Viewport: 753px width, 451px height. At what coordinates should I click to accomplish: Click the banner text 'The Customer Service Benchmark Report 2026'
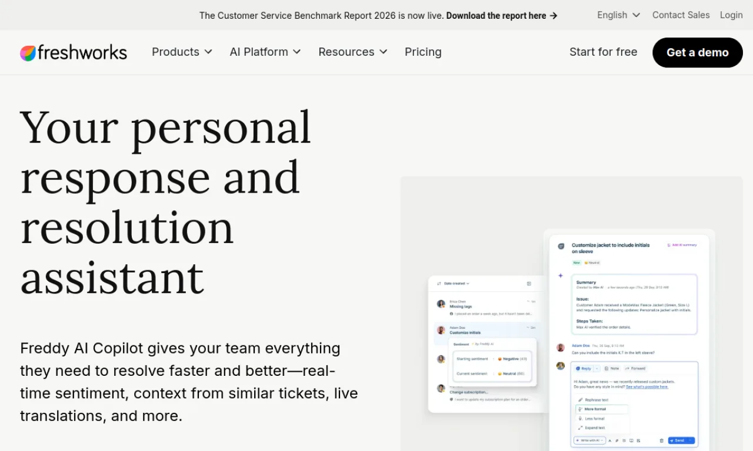(297, 16)
